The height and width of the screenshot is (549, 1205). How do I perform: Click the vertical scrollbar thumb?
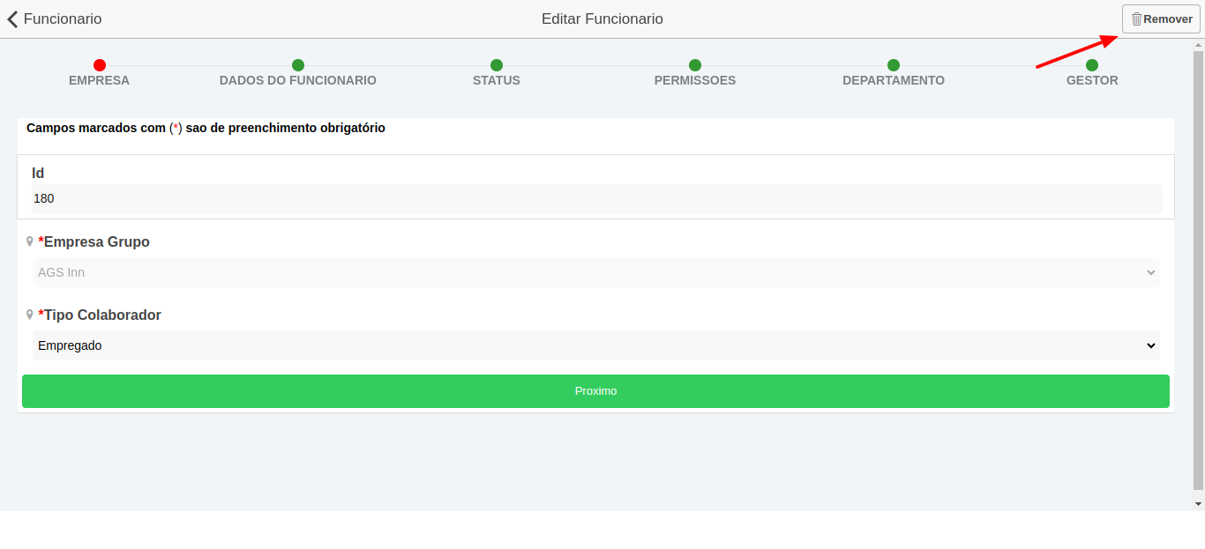1198,264
